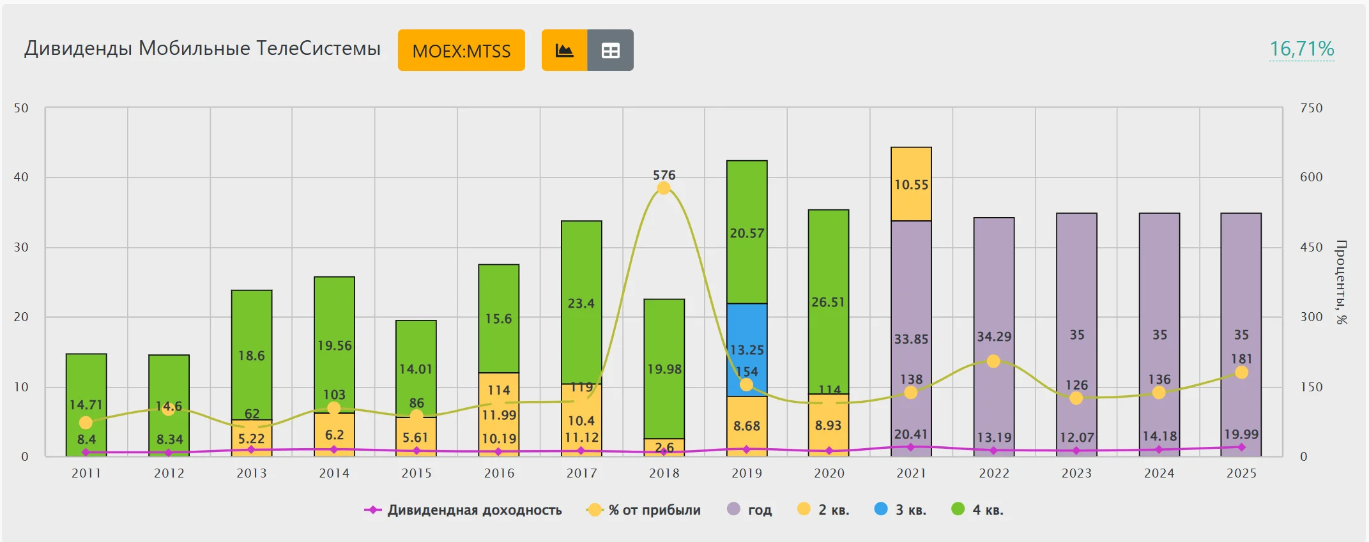The width and height of the screenshot is (1369, 542).
Task: Select the purple 33.85 bar for 2021
Action: pyautogui.click(x=912, y=338)
